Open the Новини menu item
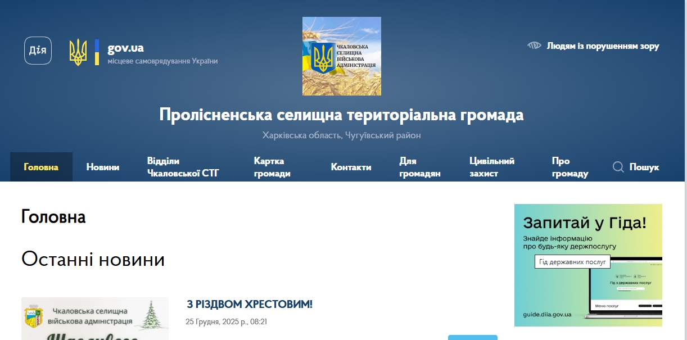 102,167
